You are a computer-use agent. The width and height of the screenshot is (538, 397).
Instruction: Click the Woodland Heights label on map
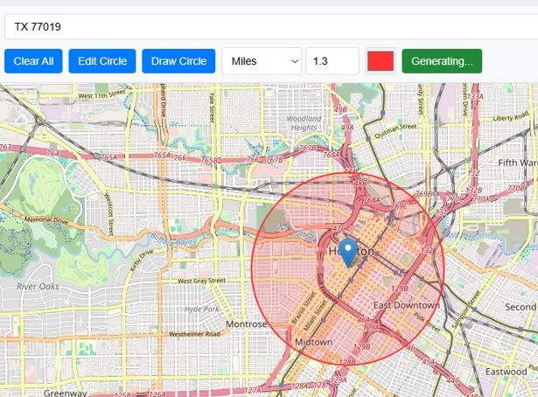coord(304,122)
